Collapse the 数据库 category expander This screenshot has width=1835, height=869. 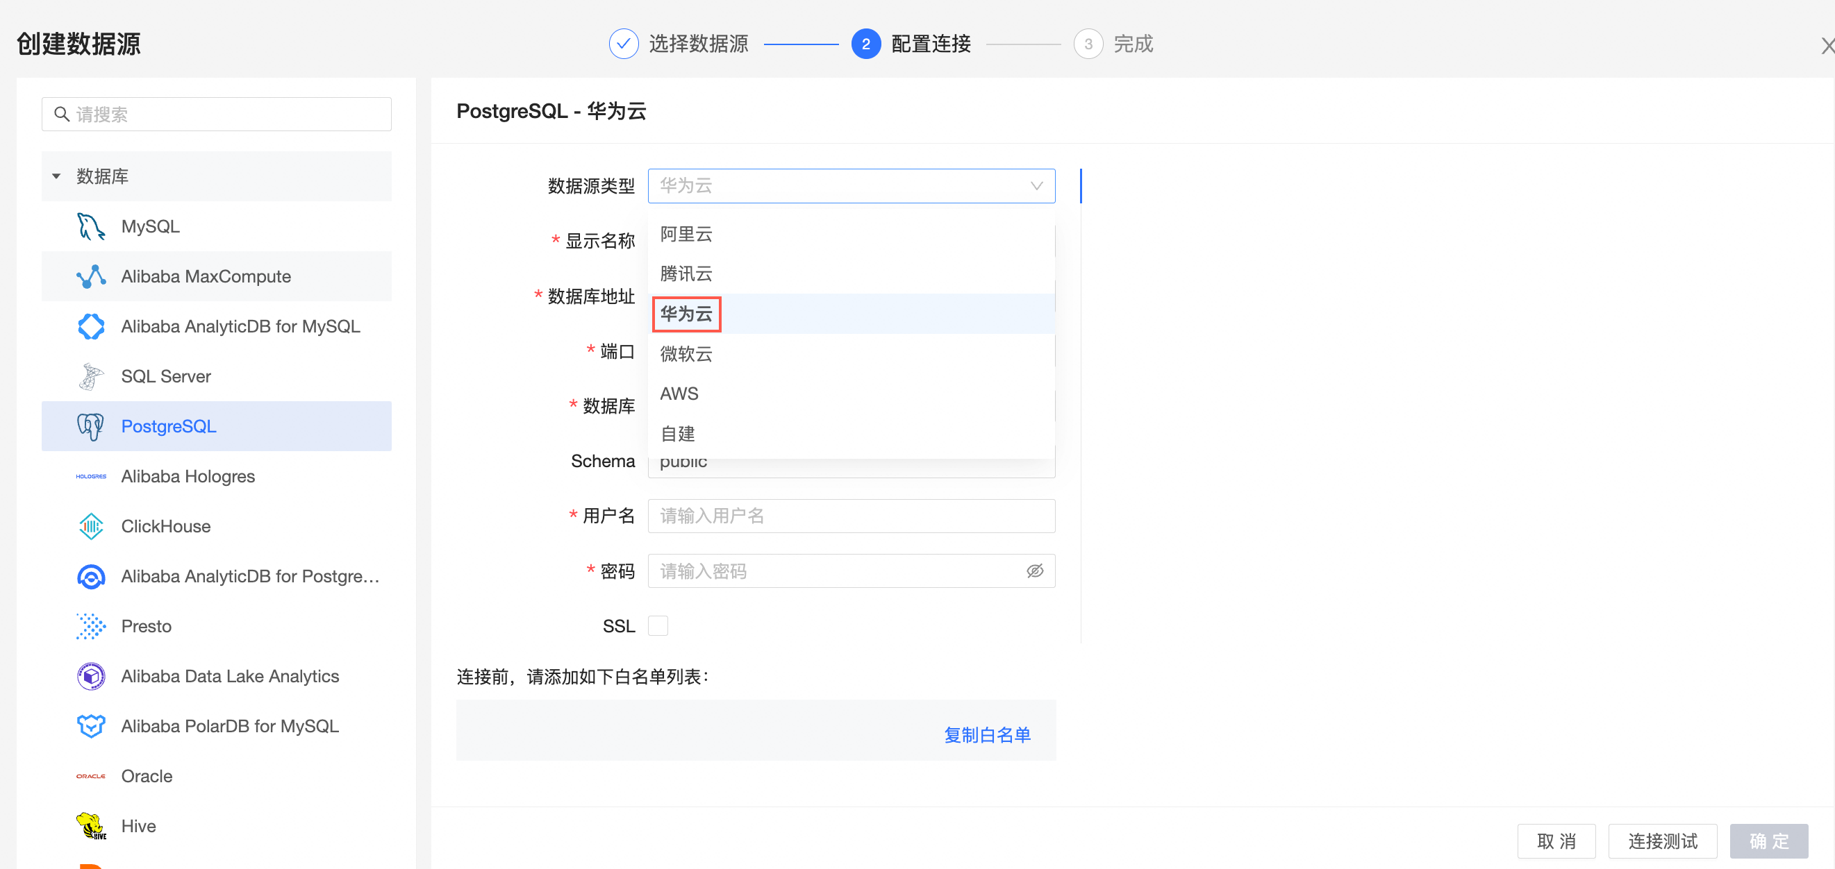coord(56,176)
